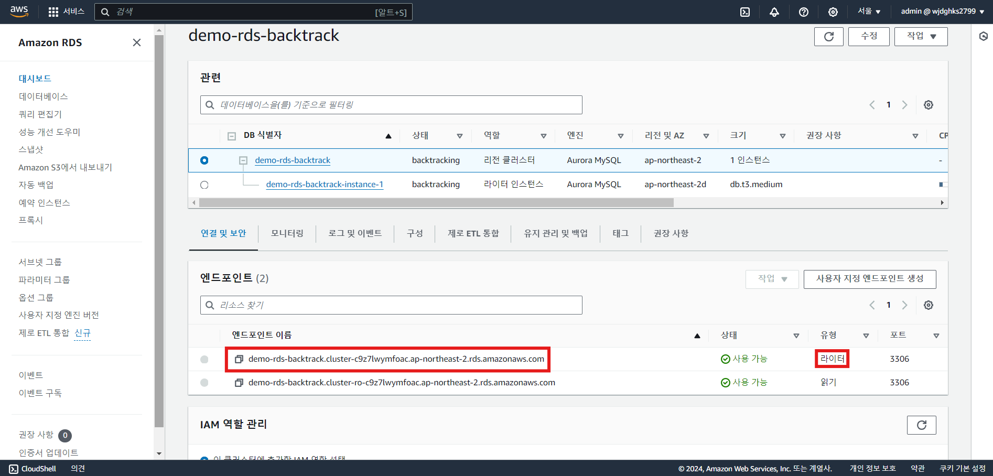Click the sidebar vertical scrollbar
993x476 pixels.
[x=159, y=231]
